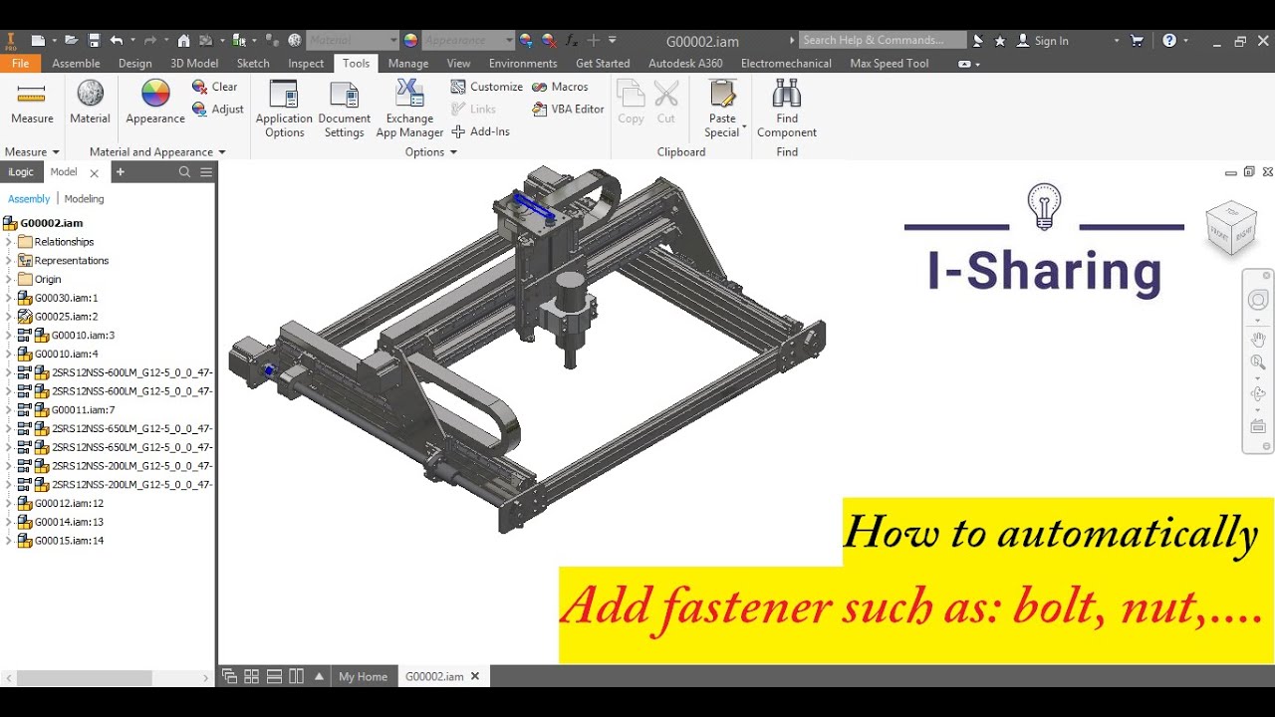Open a file via the folder icon
The width and height of the screenshot is (1275, 717).
click(71, 41)
